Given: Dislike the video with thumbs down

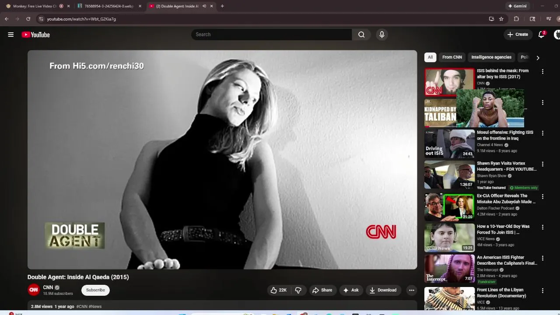Looking at the screenshot, I should pyautogui.click(x=298, y=290).
